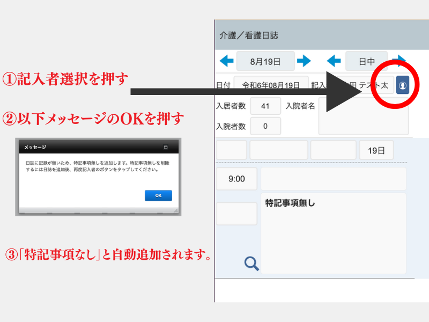The height and width of the screenshot is (322, 429).
Task: Click the 特記事項無し note text area
Action: click(333, 233)
